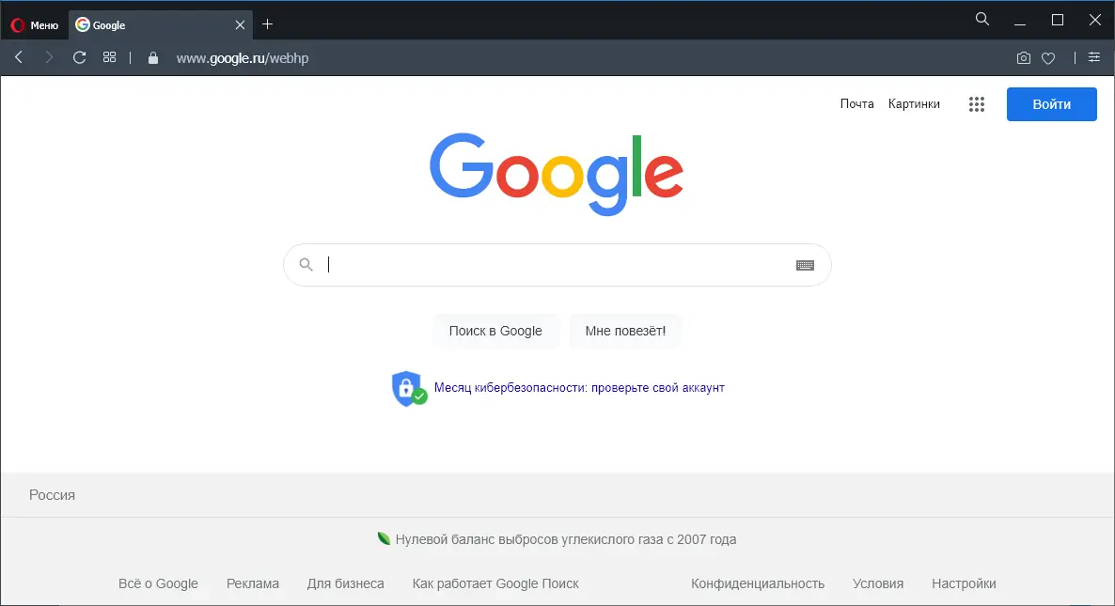This screenshot has height=606, width=1115.
Task: Open the Конфиденциальность footer link
Action: click(x=758, y=583)
